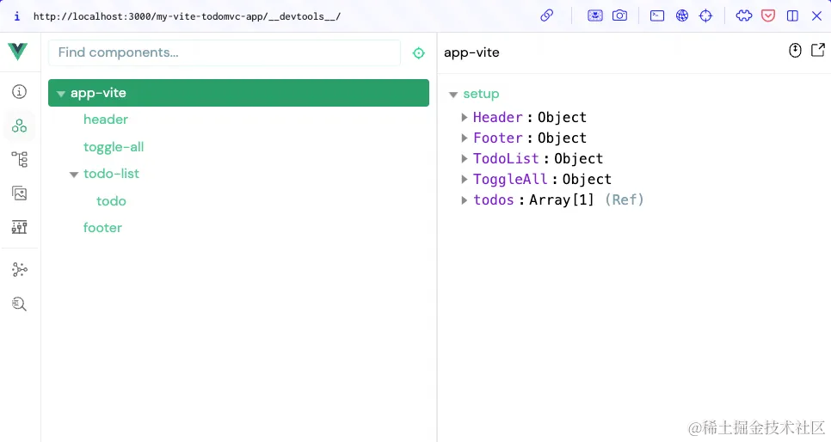Click the Pocket save icon
Viewport: 831px width, 442px height.
pyautogui.click(x=768, y=15)
